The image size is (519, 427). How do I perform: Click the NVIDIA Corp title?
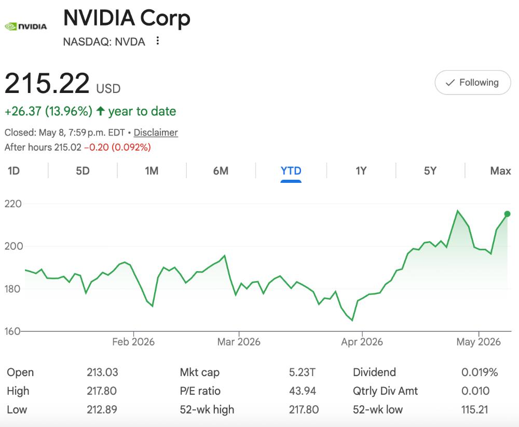(127, 18)
